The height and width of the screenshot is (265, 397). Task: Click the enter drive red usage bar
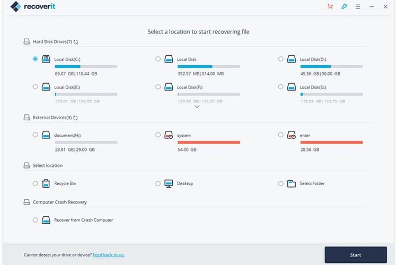click(331, 143)
